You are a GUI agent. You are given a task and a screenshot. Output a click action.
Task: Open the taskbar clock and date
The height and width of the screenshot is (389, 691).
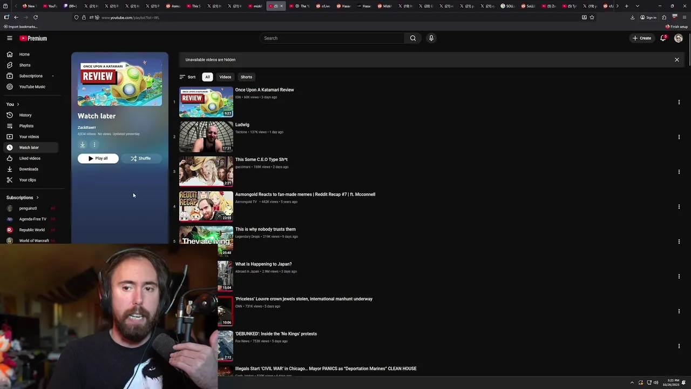click(x=671, y=383)
